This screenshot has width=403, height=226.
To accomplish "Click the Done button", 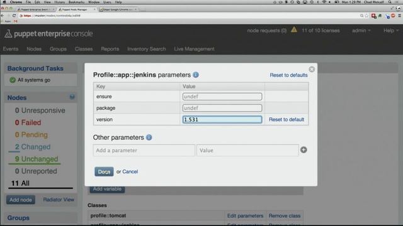I will [104, 171].
